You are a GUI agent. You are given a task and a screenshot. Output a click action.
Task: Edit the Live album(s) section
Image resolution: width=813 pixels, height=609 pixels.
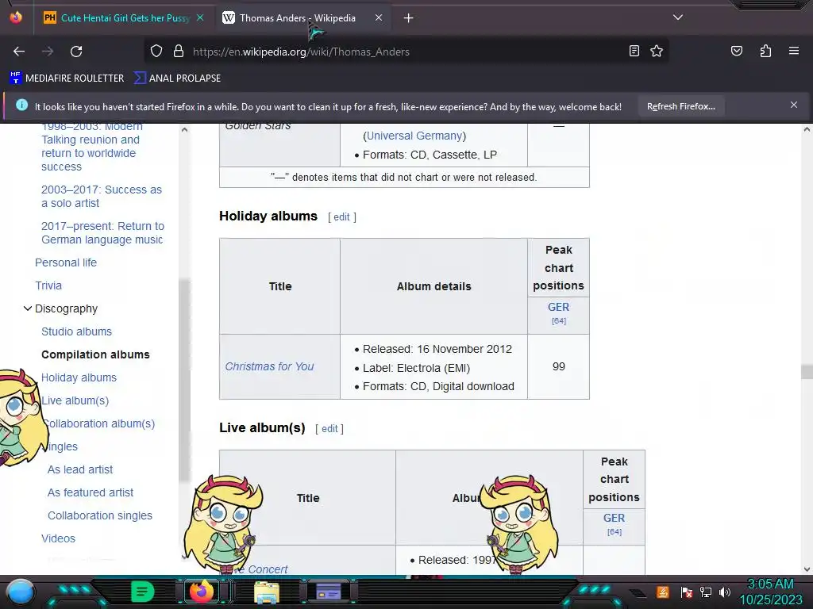point(329,429)
